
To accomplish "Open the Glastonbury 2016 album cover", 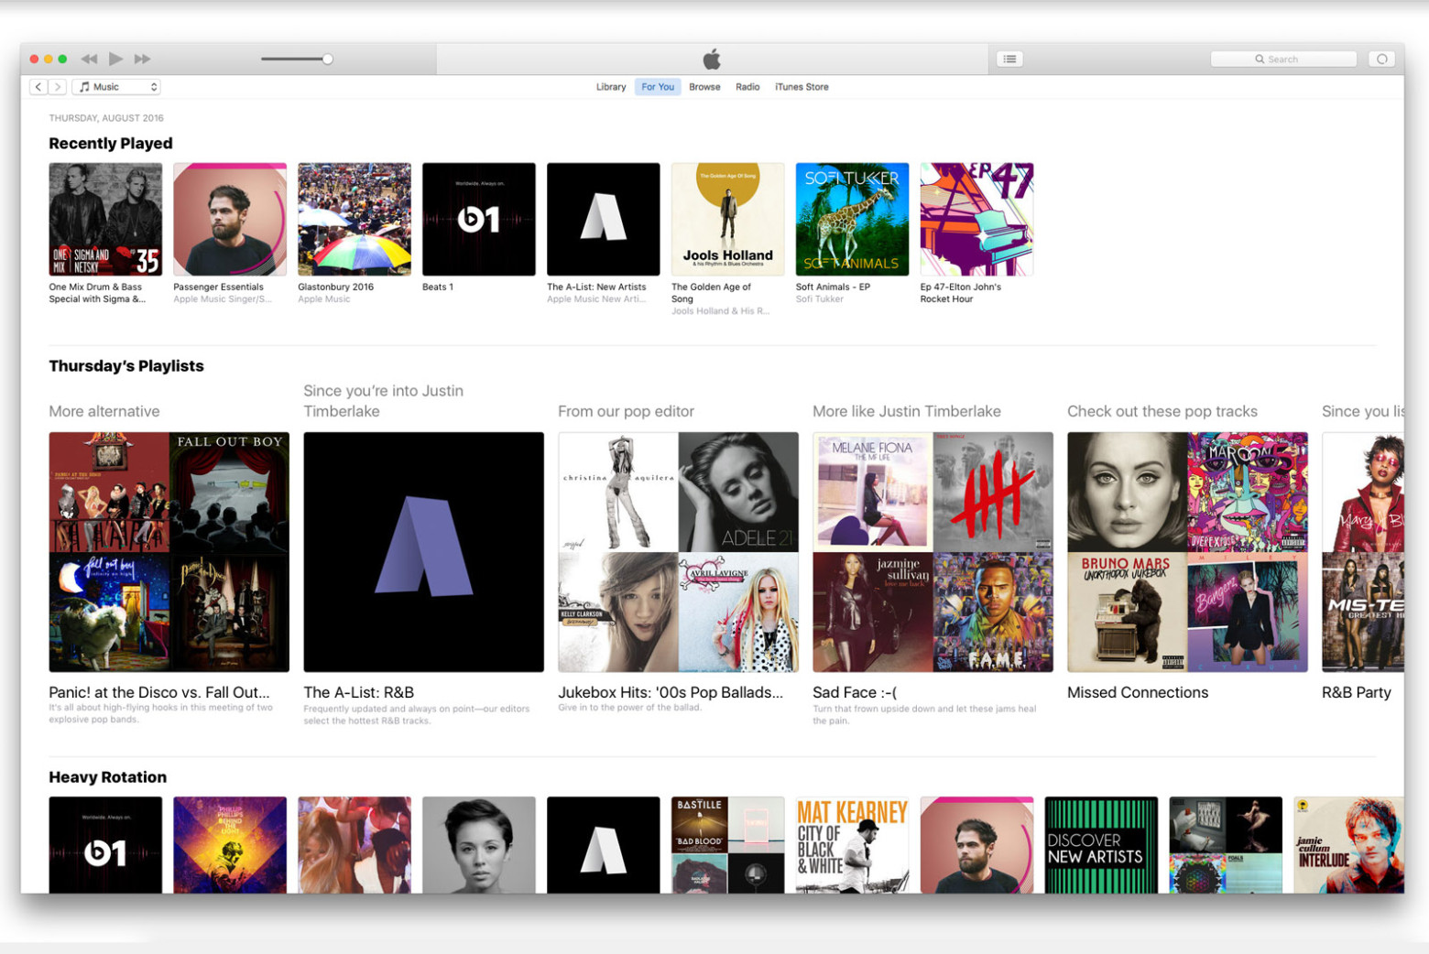I will (x=355, y=220).
